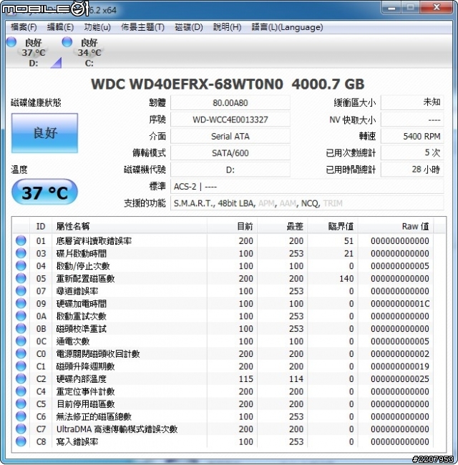
Task: Click threshold value 140 in row 05
Action: (x=346, y=278)
